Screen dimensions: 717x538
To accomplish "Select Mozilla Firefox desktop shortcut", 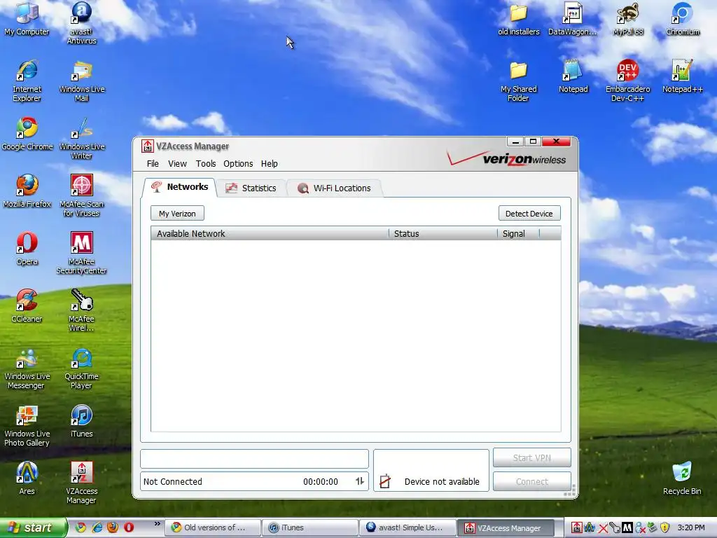I will 27,191.
